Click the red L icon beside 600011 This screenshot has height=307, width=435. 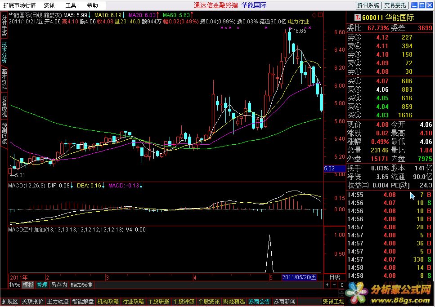pyautogui.click(x=358, y=18)
